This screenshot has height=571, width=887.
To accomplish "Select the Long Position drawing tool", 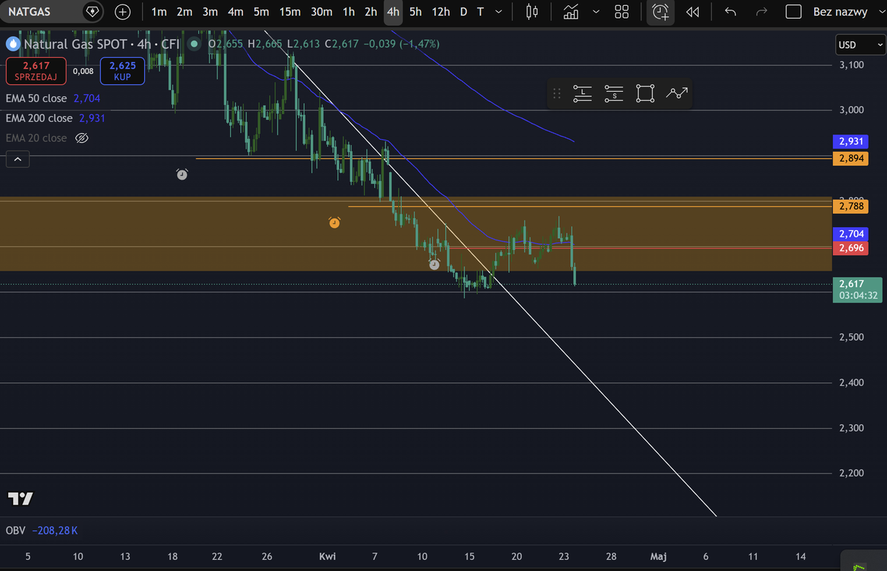I will (582, 93).
